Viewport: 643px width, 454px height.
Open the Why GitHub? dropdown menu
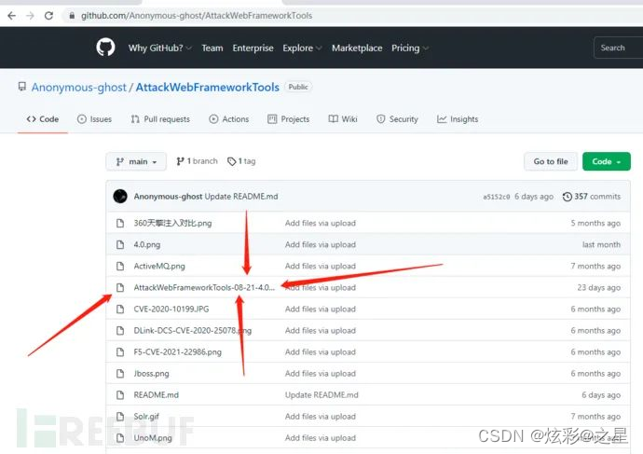click(160, 48)
